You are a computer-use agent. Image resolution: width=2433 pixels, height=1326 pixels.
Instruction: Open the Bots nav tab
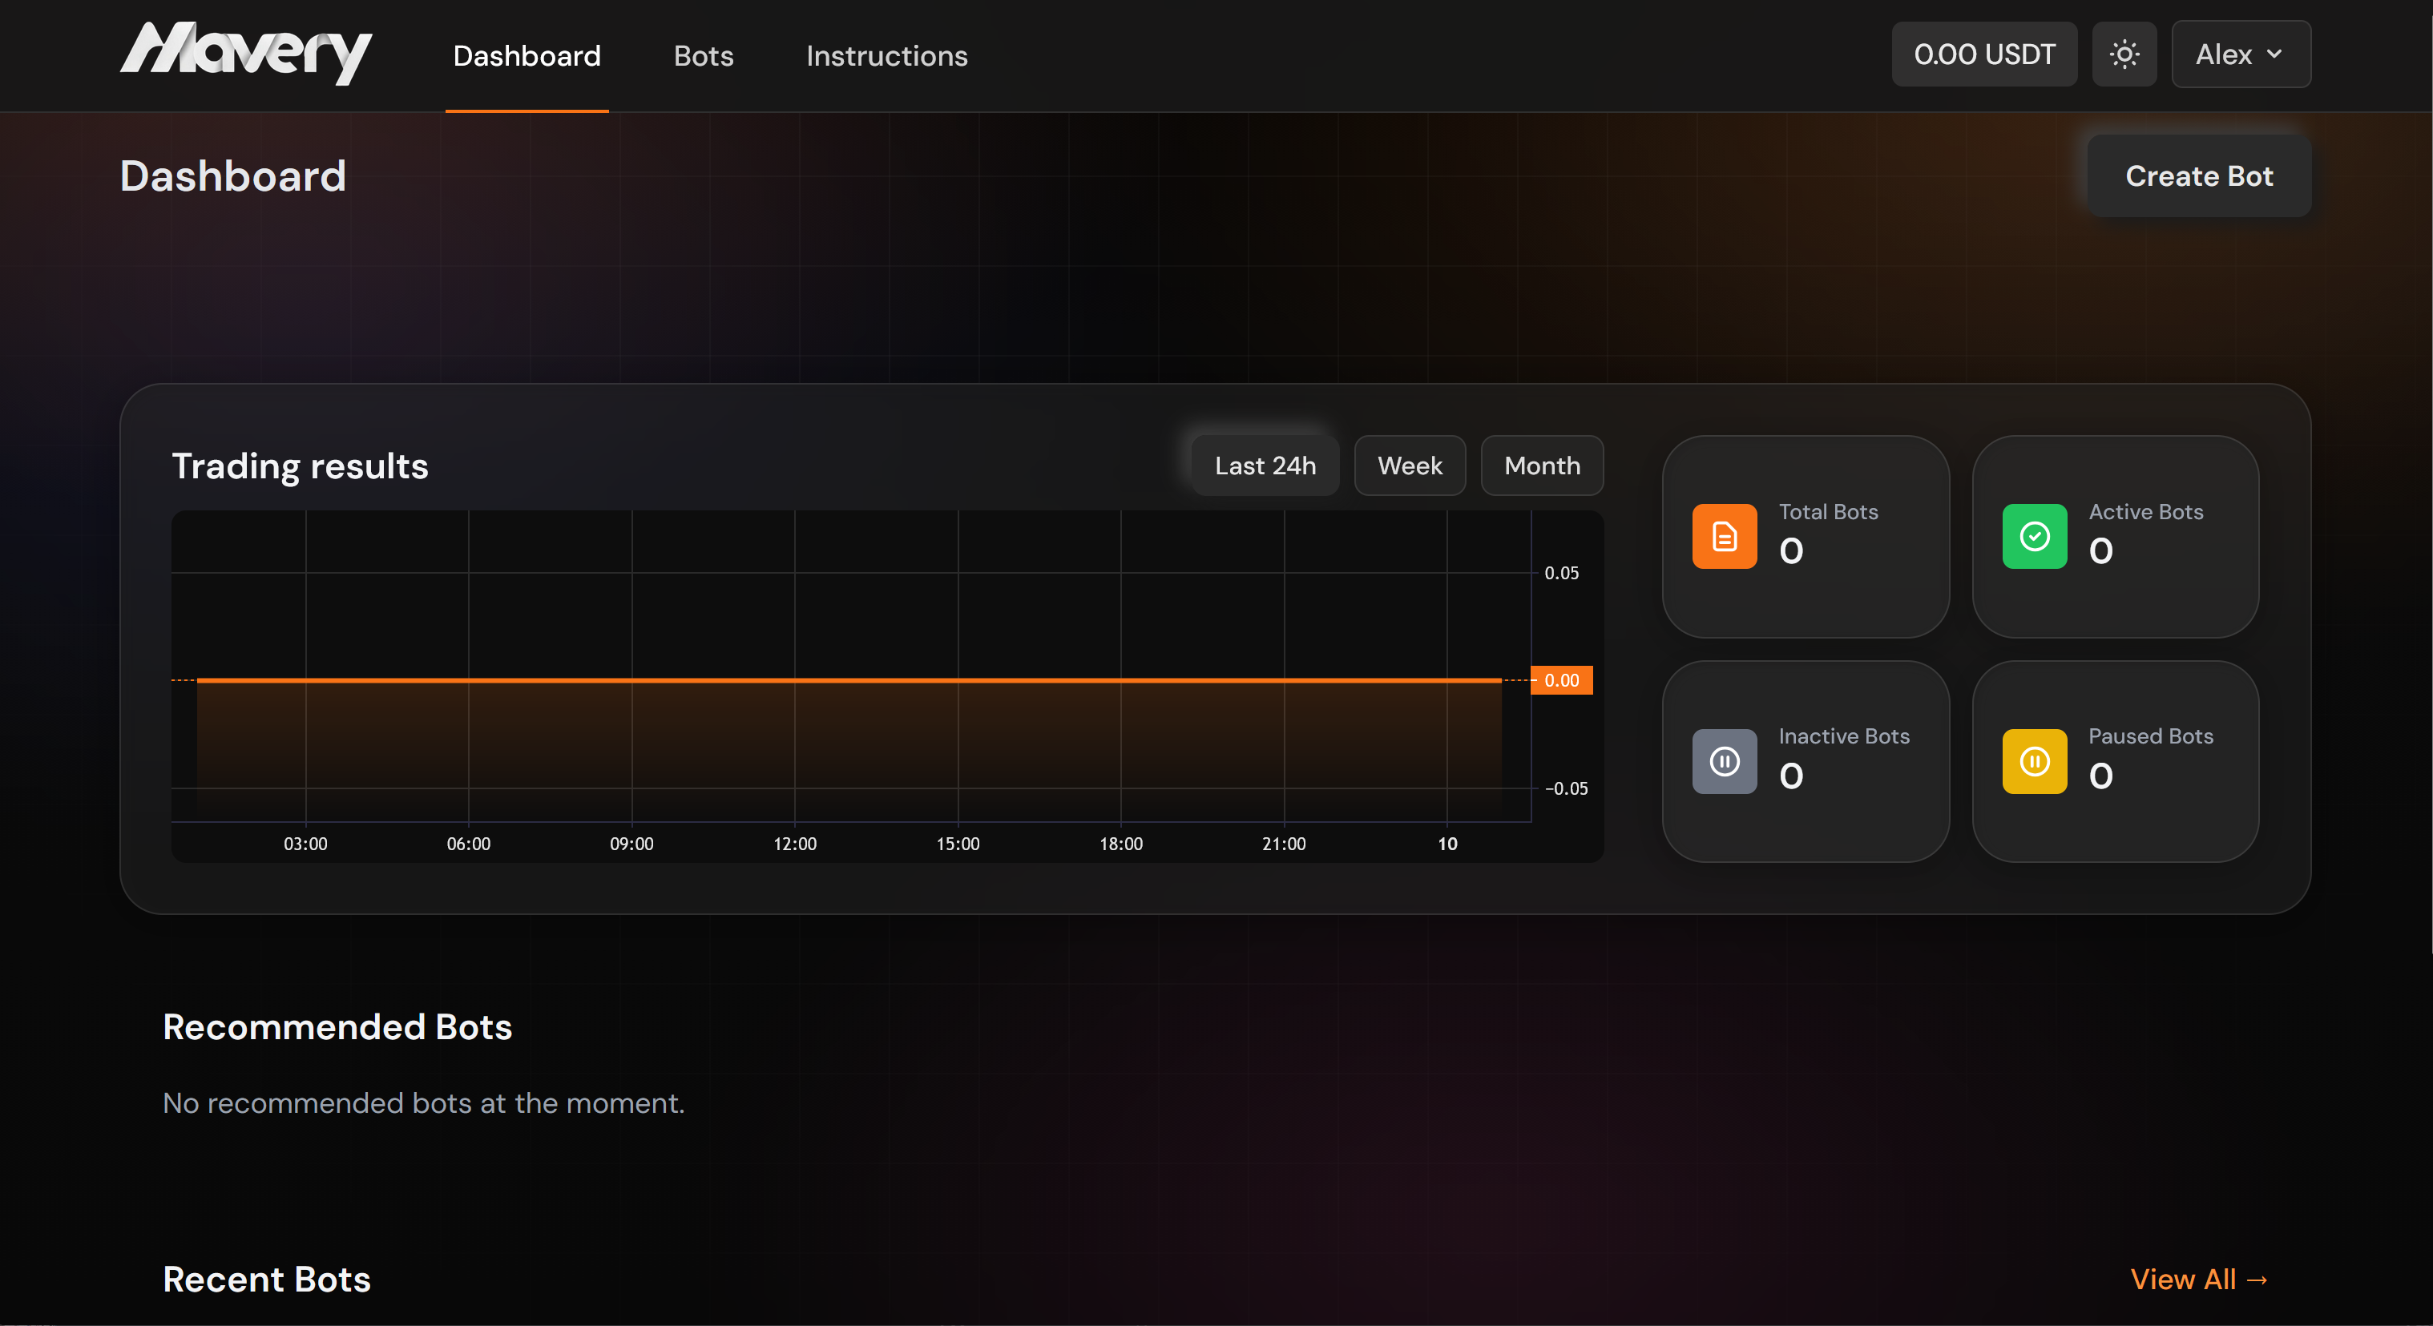pos(704,56)
